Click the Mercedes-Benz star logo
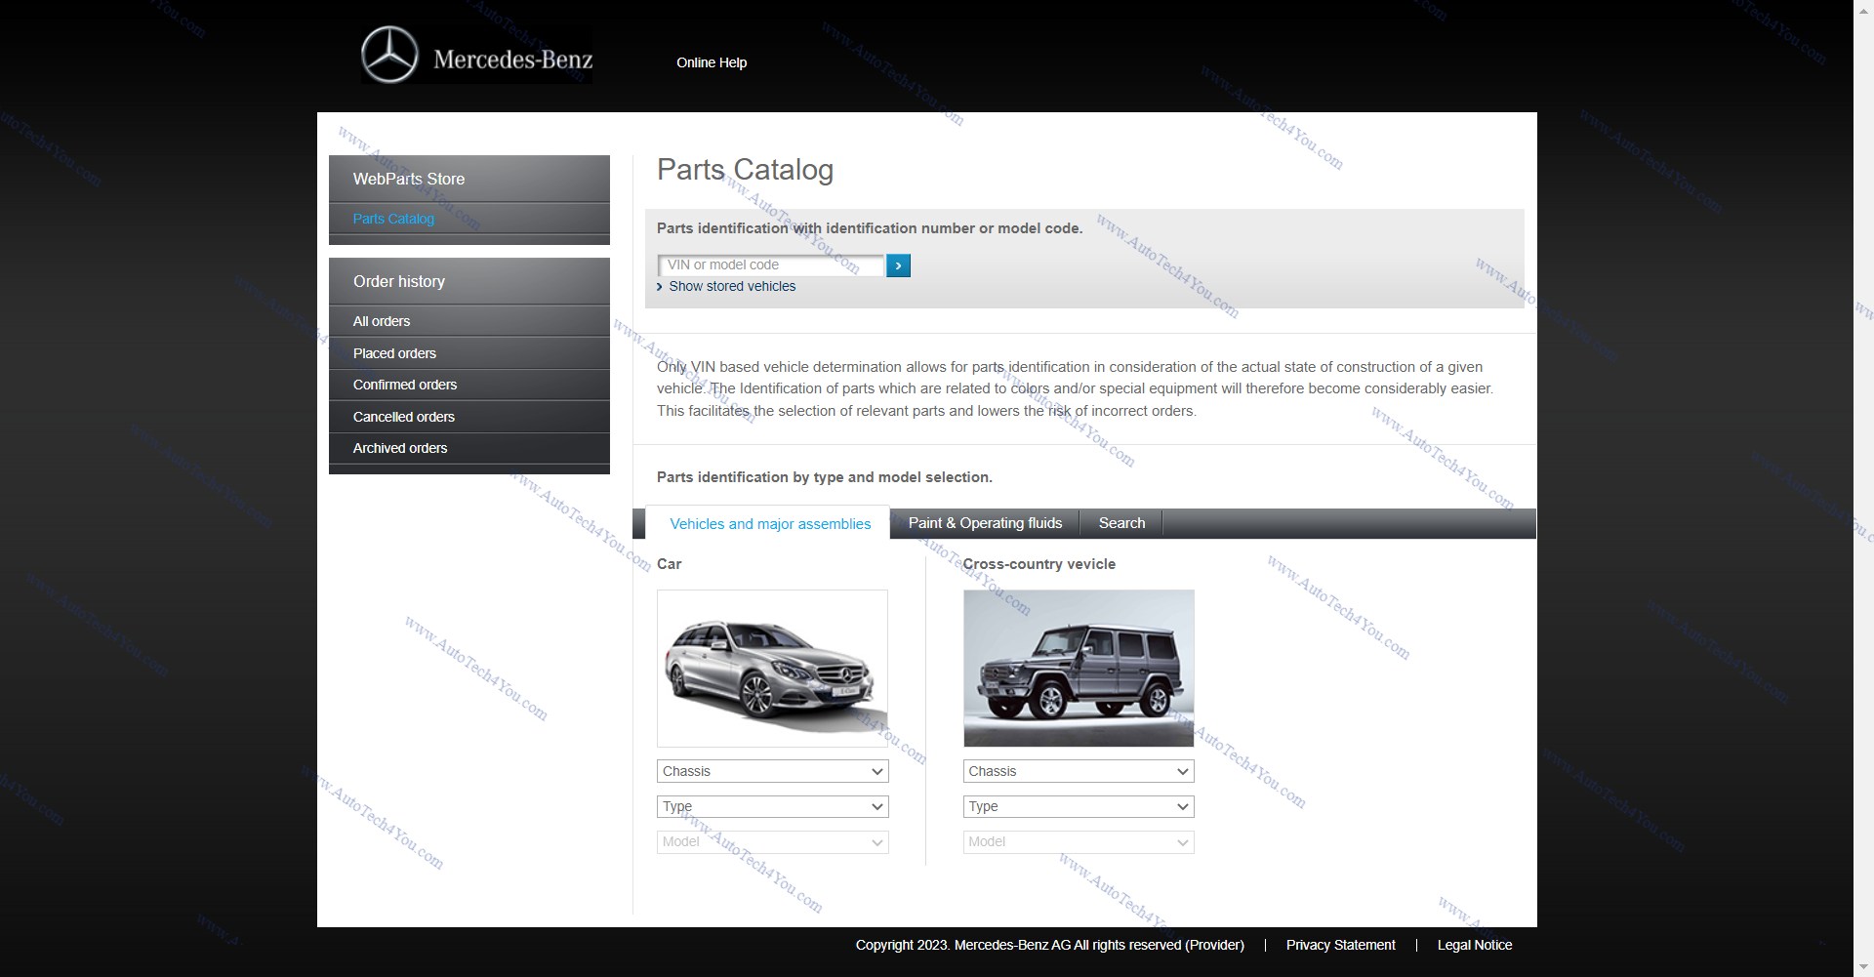 tap(389, 56)
